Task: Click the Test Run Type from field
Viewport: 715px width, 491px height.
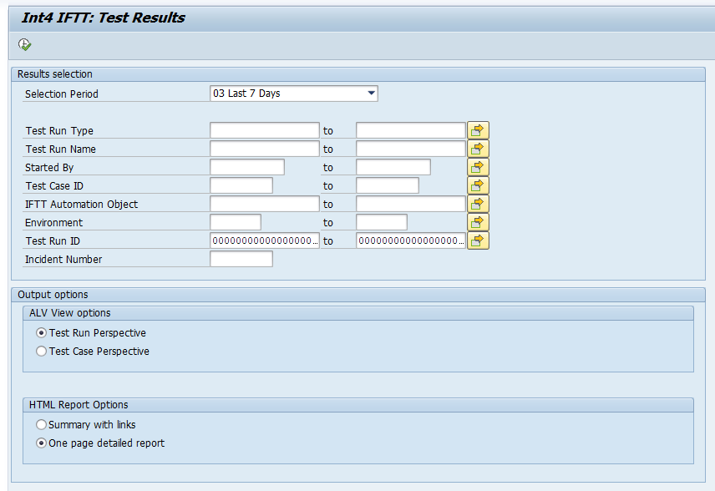Action: (264, 130)
